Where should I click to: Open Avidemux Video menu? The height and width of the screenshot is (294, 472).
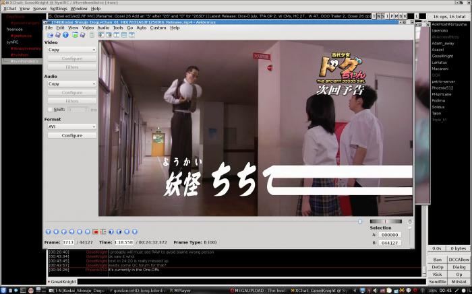tap(88, 28)
